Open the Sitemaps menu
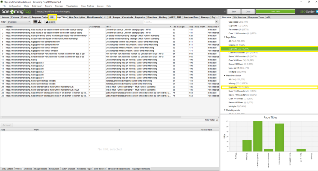 [59, 6]
